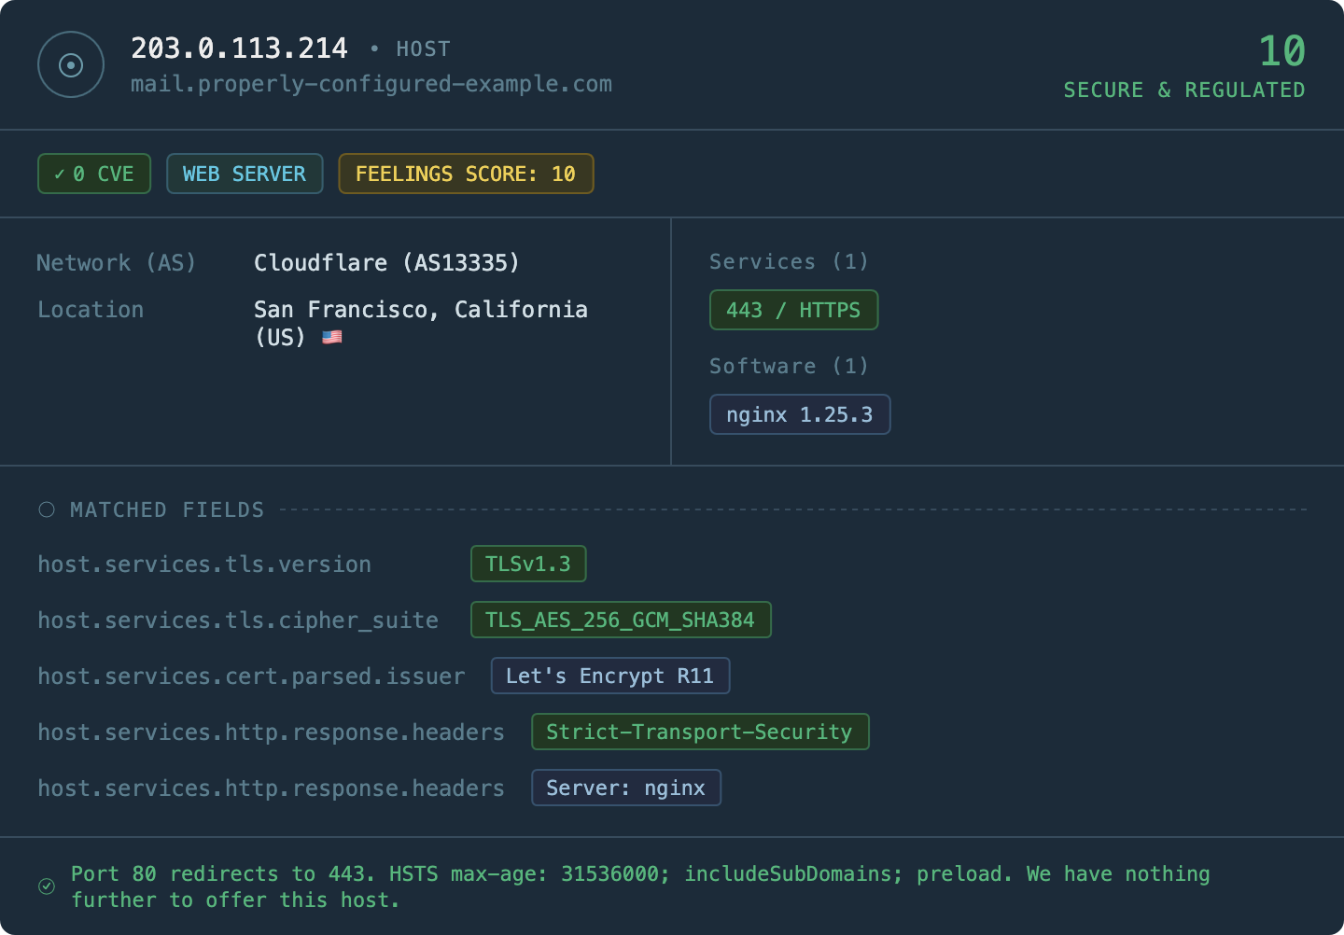Click the host.services.tls.version field name
Image resolution: width=1344 pixels, height=935 pixels.
pyautogui.click(x=204, y=565)
